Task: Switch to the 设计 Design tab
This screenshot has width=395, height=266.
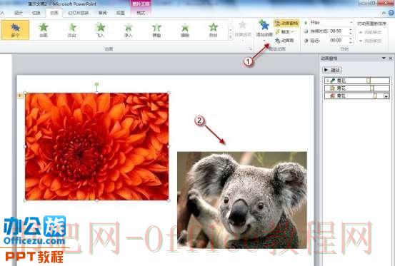Action: pyautogui.click(x=18, y=13)
